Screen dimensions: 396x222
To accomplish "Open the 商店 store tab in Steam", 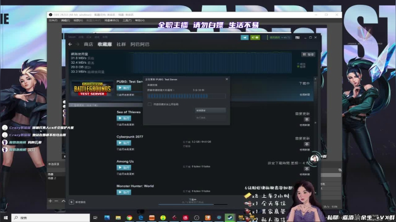I will (89, 44).
